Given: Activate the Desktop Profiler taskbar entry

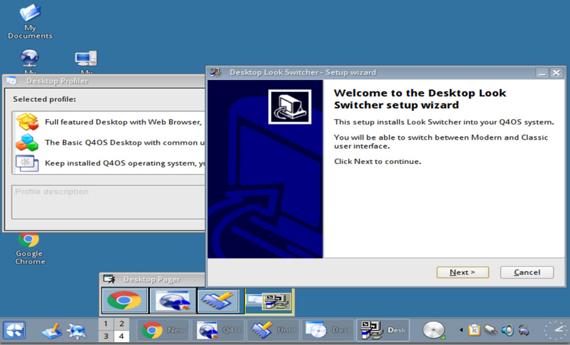Looking at the screenshot, I should point(328,330).
